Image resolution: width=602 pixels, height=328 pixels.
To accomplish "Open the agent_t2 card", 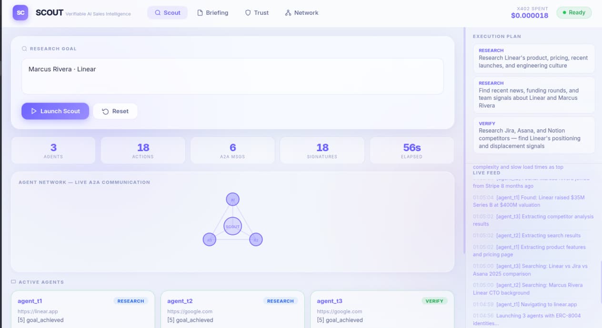I will point(232,309).
